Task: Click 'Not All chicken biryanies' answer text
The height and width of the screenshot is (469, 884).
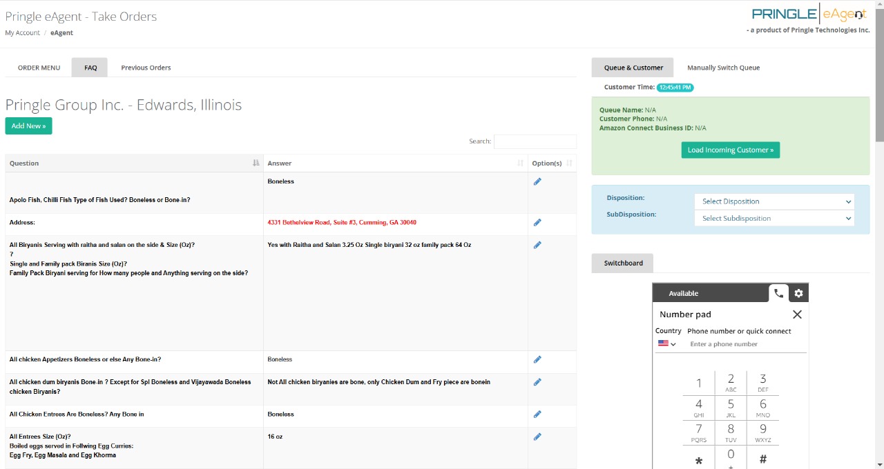Action: pyautogui.click(x=378, y=382)
